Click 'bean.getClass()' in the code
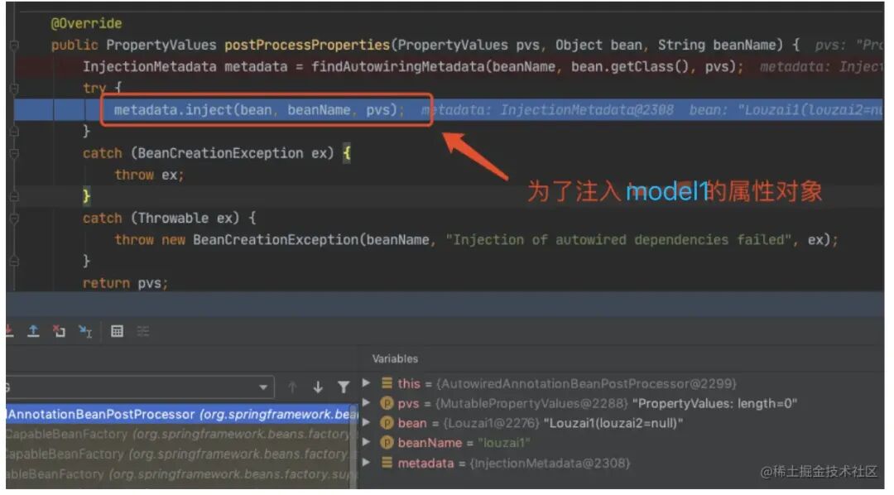 630,67
